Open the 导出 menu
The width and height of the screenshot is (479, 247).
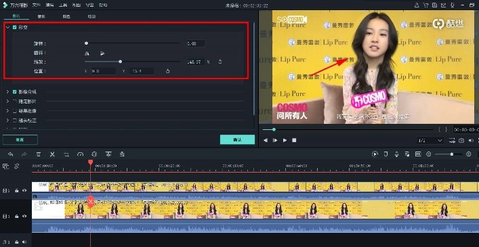90,5
